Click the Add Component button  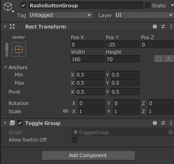click(x=88, y=155)
